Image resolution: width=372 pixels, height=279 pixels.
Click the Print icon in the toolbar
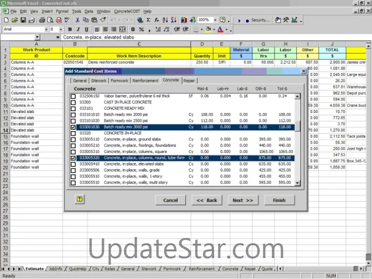tap(42, 20)
